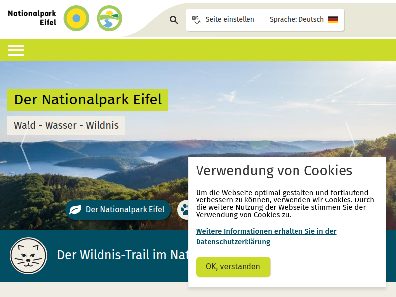
Task: Click the Der Nationalpark Eifel headline
Action: pos(88,99)
